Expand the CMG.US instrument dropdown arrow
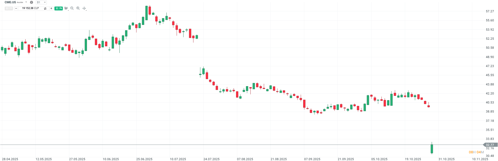 click(x=26, y=2)
